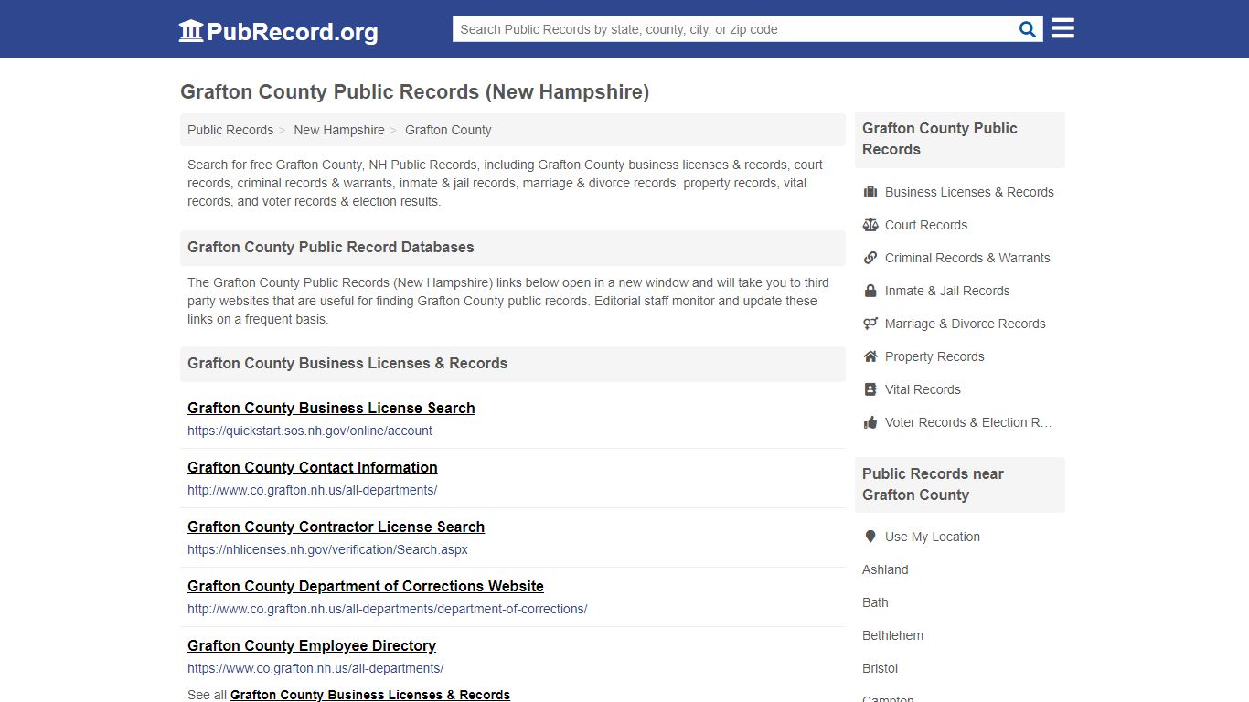1249x702 pixels.
Task: Click the PubRecord.org building logo icon
Action: coord(191,31)
